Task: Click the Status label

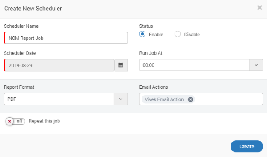Action: click(146, 26)
